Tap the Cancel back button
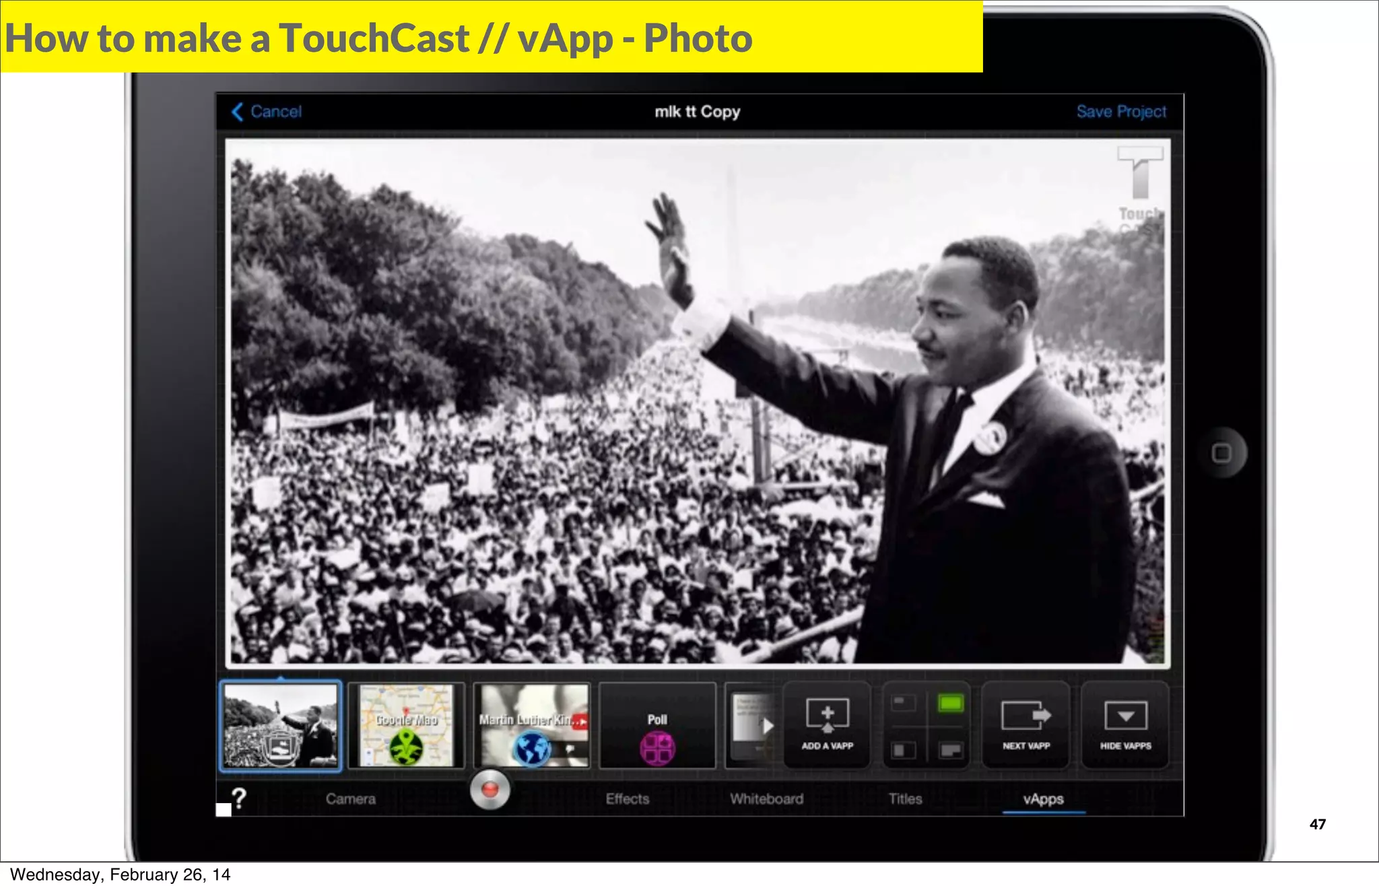This screenshot has height=890, width=1379. (267, 112)
